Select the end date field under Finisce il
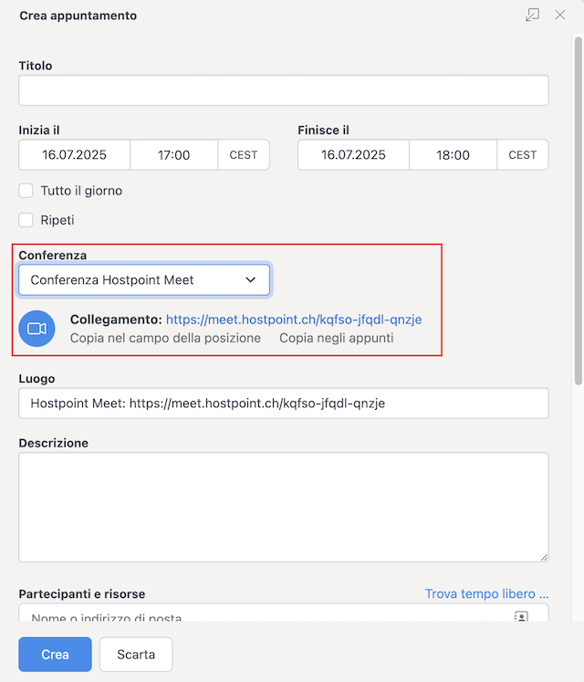The width and height of the screenshot is (584, 682). pos(353,155)
